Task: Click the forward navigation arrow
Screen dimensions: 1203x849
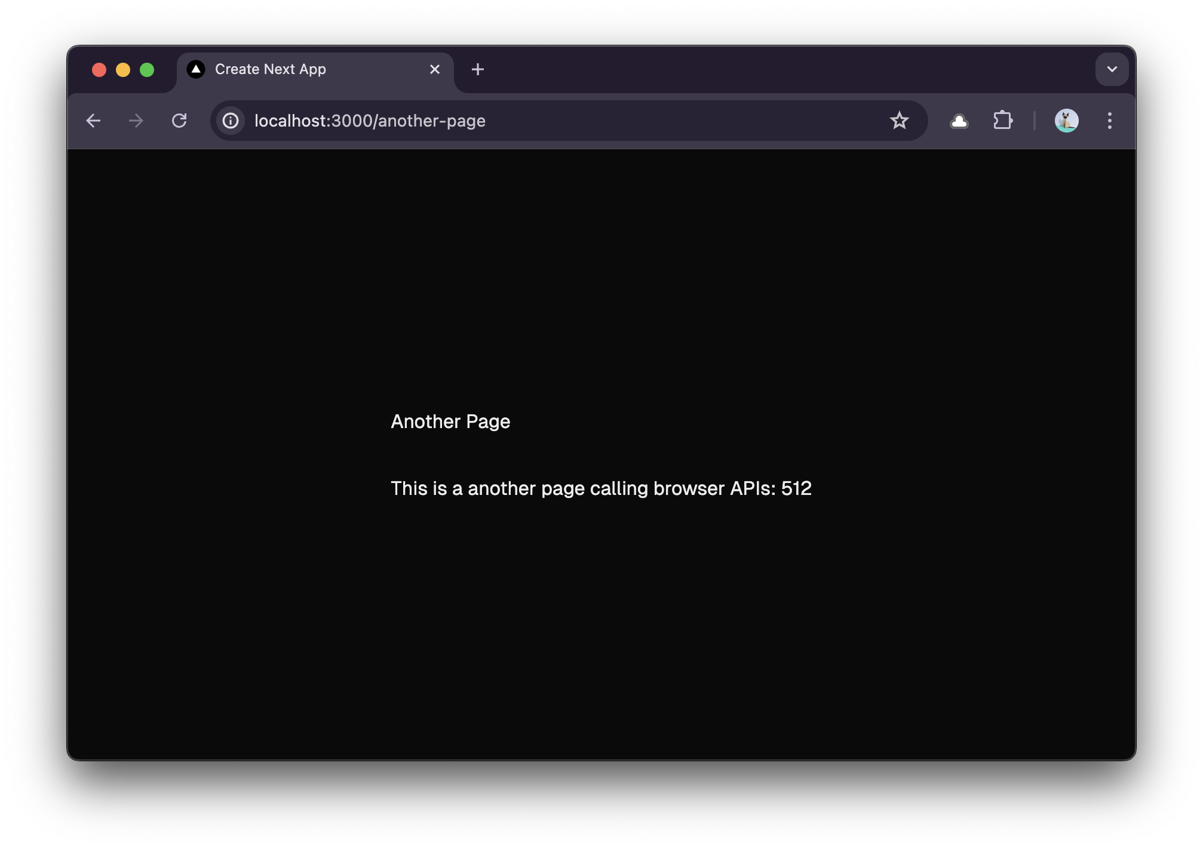Action: 136,121
